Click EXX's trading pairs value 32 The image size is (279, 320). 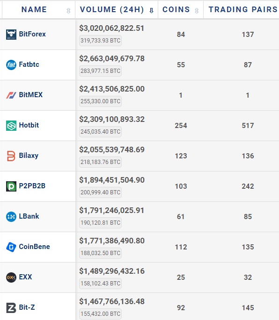pyautogui.click(x=248, y=277)
